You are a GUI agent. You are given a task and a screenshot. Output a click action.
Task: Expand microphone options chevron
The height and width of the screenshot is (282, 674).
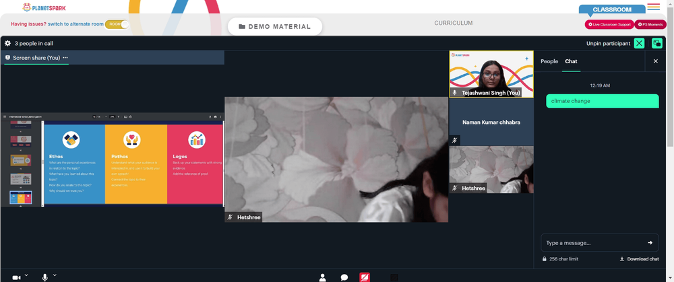point(55,275)
